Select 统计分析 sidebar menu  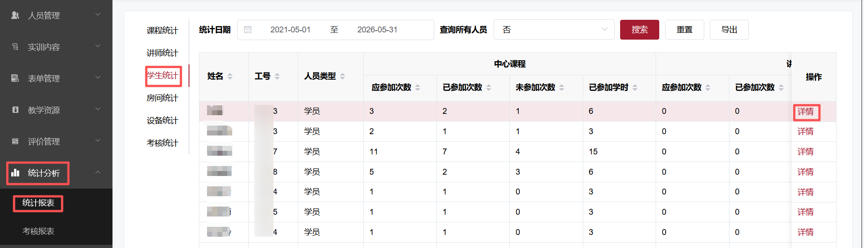pyautogui.click(x=56, y=173)
